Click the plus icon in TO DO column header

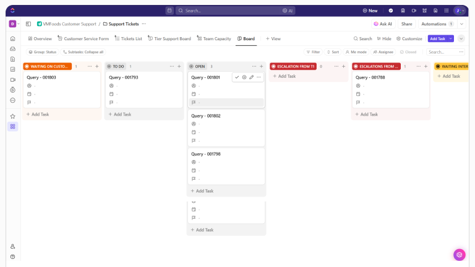[179, 66]
